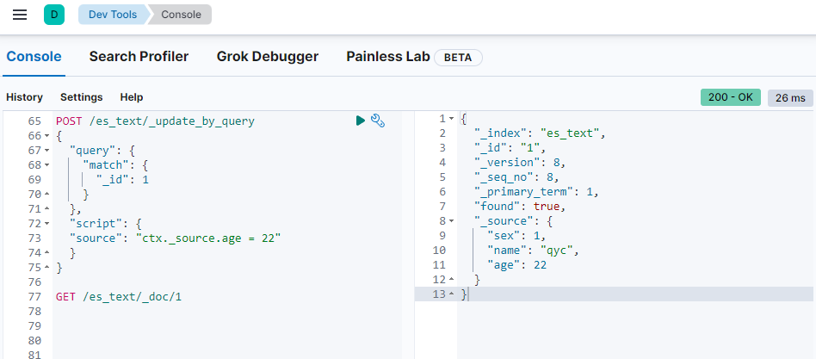Click the Help button
The image size is (816, 359).
[132, 97]
